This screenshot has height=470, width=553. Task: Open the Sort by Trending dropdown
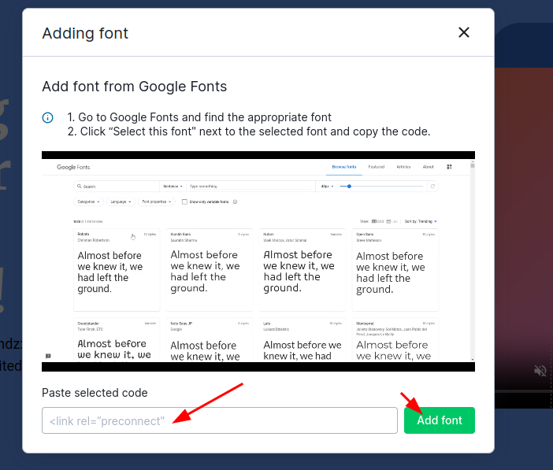pyautogui.click(x=421, y=222)
